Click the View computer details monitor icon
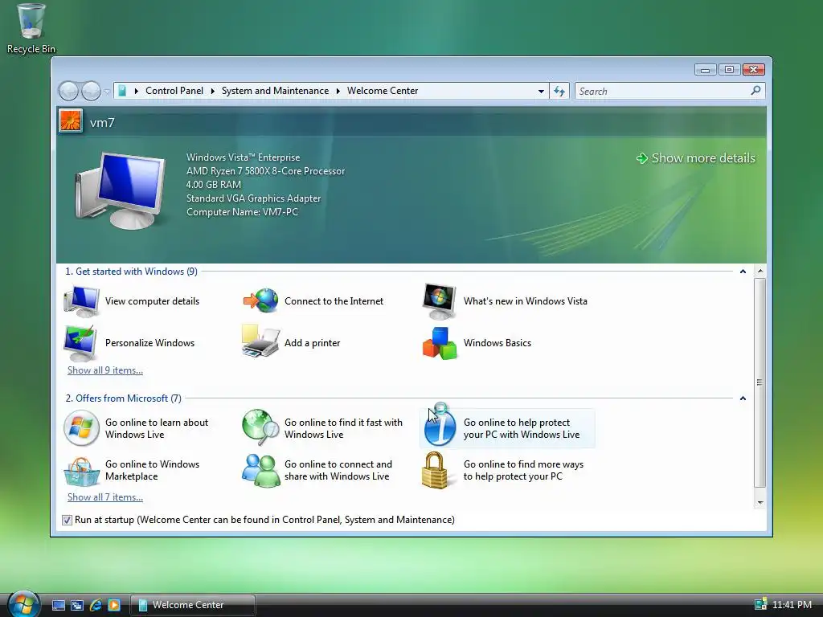 click(81, 301)
